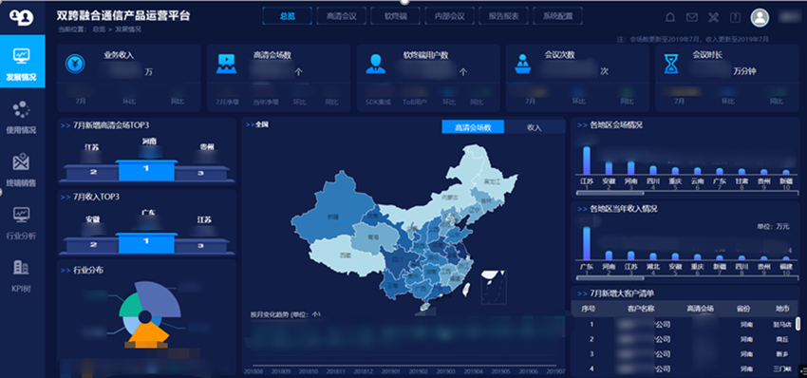Click the 总览 breadcrumb link
The image size is (807, 378).
tap(99, 29)
